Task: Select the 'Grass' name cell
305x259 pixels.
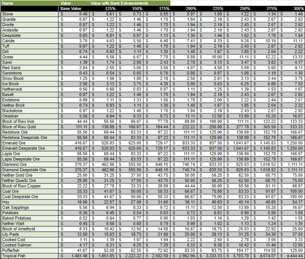Action: (x=29, y=57)
